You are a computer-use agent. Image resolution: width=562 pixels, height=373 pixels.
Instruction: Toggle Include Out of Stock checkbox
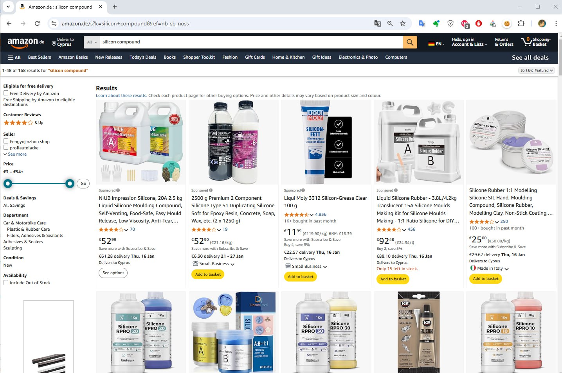pos(6,282)
